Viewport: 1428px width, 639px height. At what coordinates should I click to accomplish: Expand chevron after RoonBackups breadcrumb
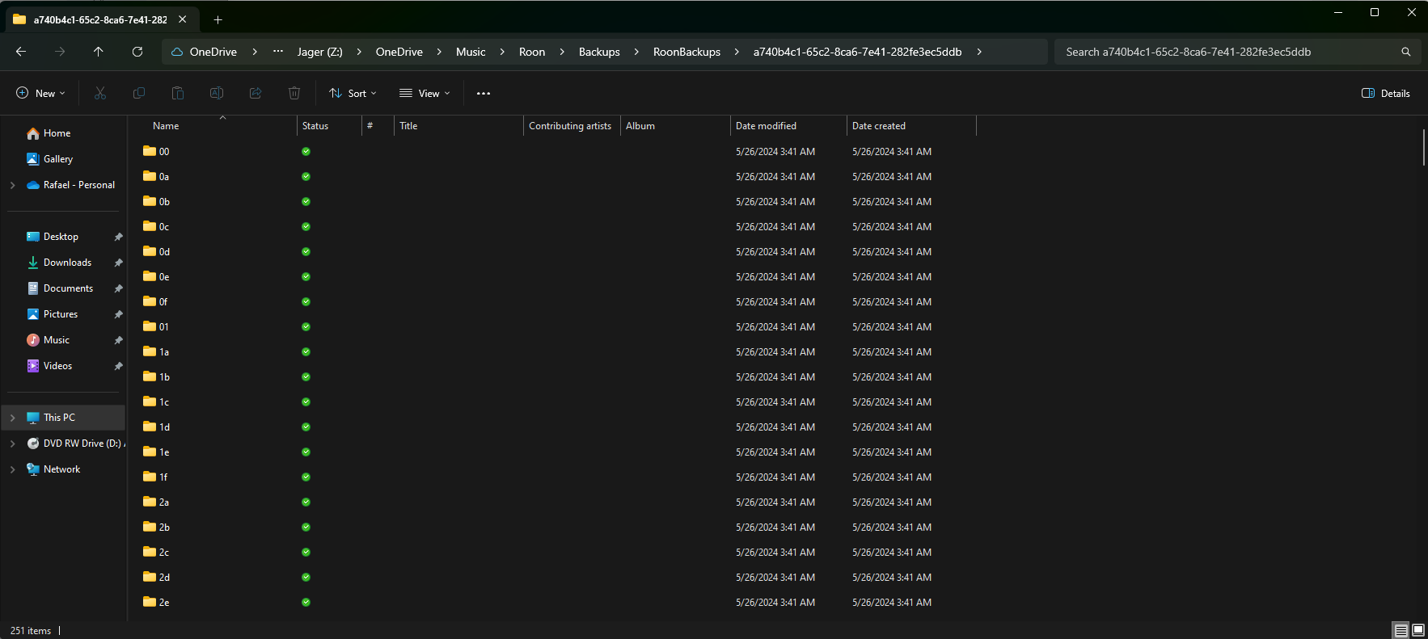click(737, 52)
